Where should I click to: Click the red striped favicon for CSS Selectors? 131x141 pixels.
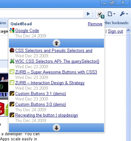click(12, 50)
